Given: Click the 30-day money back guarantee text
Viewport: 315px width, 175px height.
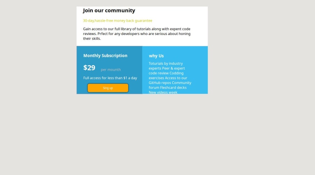Looking at the screenshot, I should coord(118,21).
